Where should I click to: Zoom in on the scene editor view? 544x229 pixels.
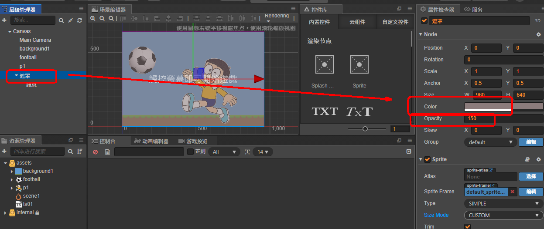pos(93,18)
